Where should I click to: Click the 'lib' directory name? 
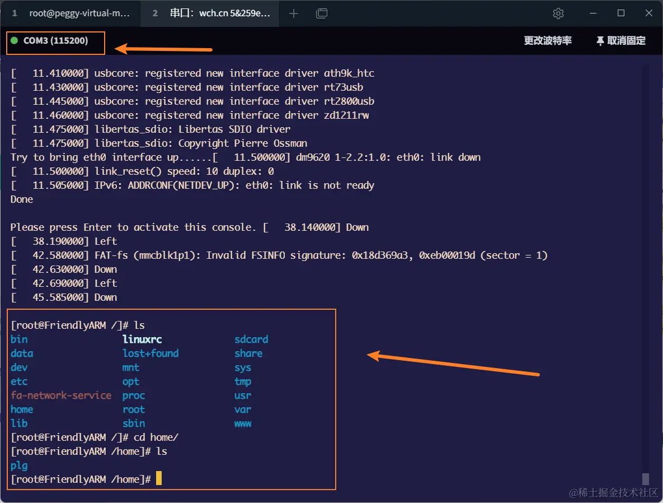19,423
